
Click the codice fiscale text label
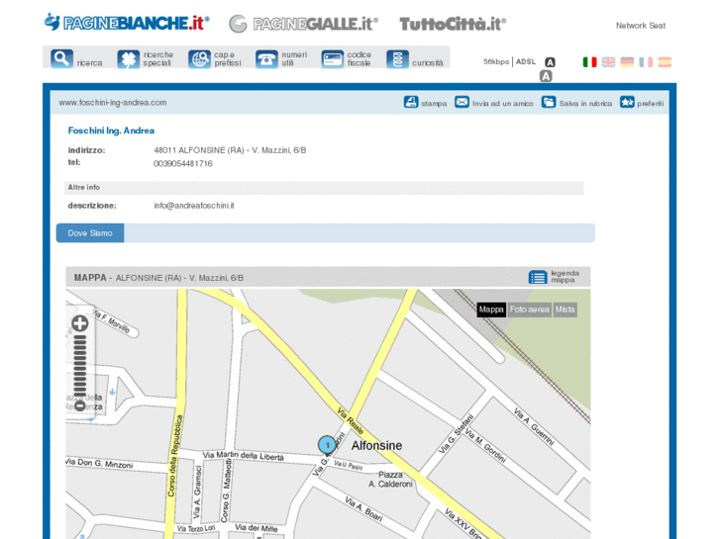click(360, 58)
